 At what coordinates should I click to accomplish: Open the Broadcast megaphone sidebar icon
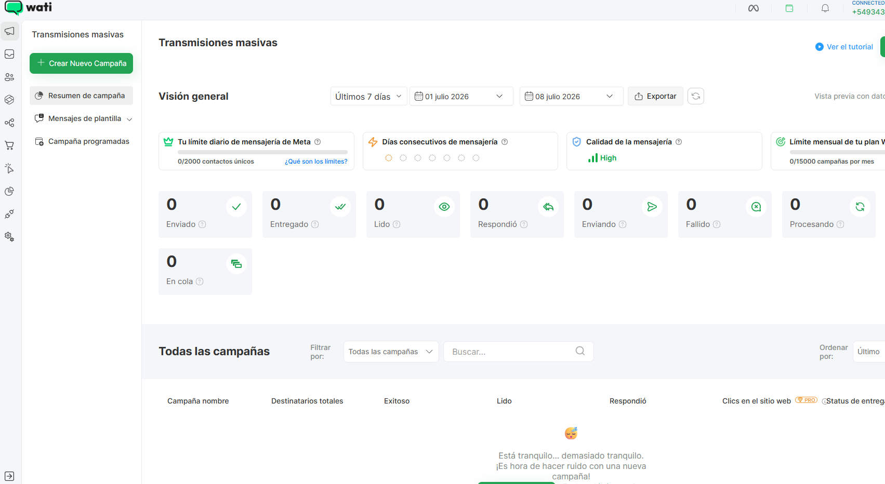pos(9,31)
